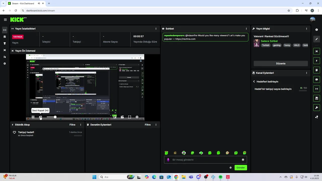Click the YAYINDA live status badge
The width and height of the screenshot is (322, 181).
pyautogui.click(x=18, y=37)
